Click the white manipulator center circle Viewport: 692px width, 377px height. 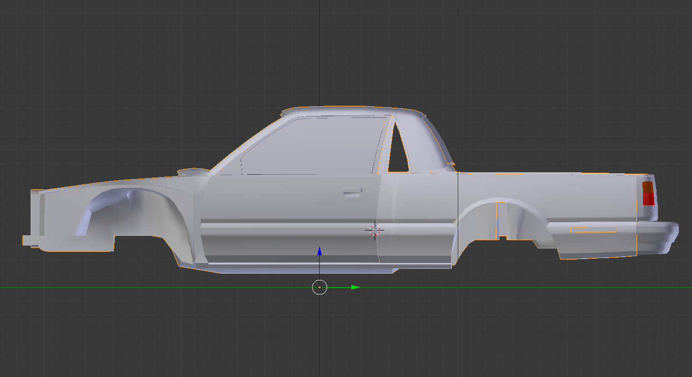coord(319,287)
